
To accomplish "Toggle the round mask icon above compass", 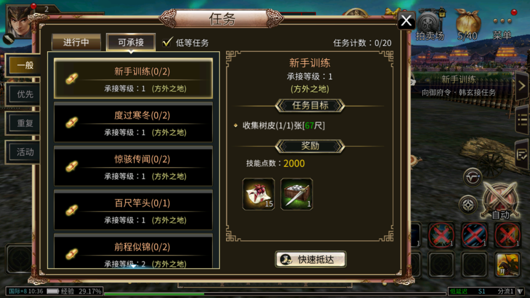I will pos(472,177).
